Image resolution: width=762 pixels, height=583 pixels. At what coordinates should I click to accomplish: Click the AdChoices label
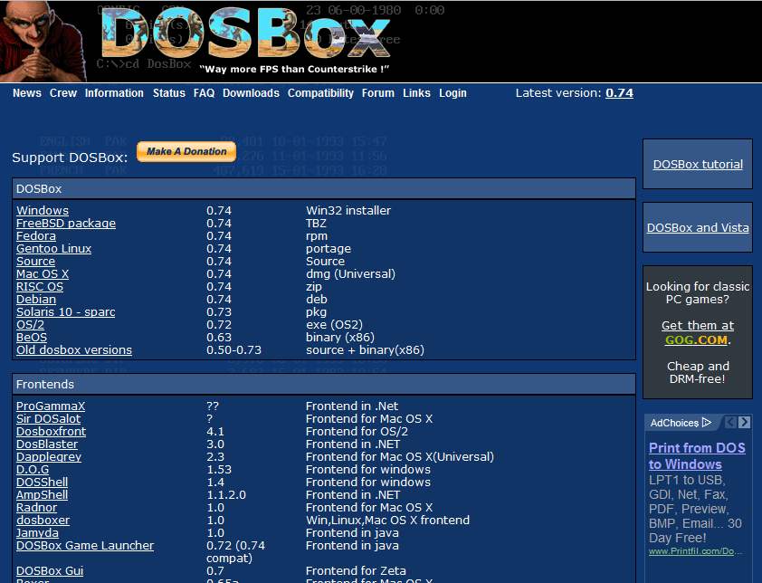674,423
